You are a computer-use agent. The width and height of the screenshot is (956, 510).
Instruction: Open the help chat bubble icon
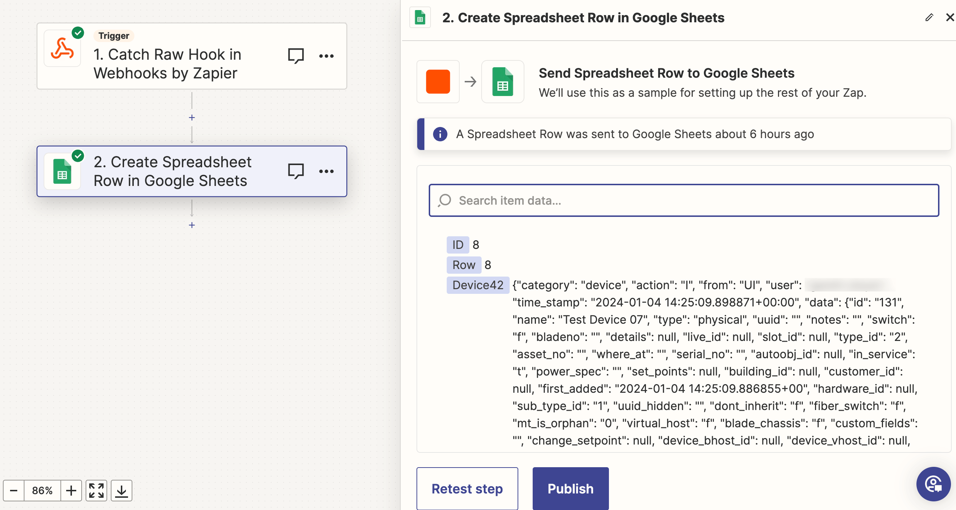[933, 484]
